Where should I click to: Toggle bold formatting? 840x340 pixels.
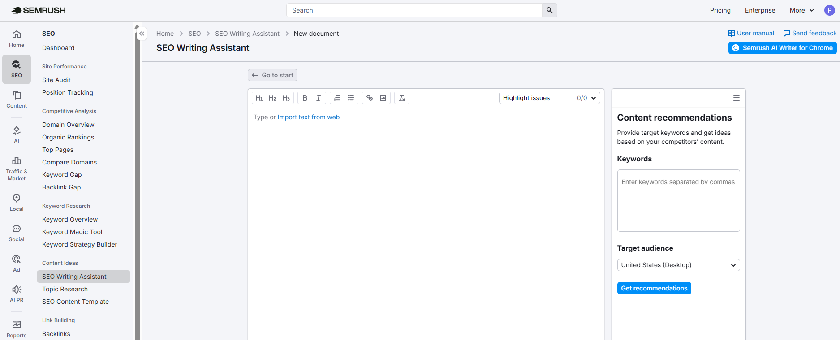click(x=305, y=98)
